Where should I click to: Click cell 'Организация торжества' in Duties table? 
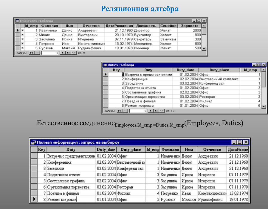[x=148, y=97]
